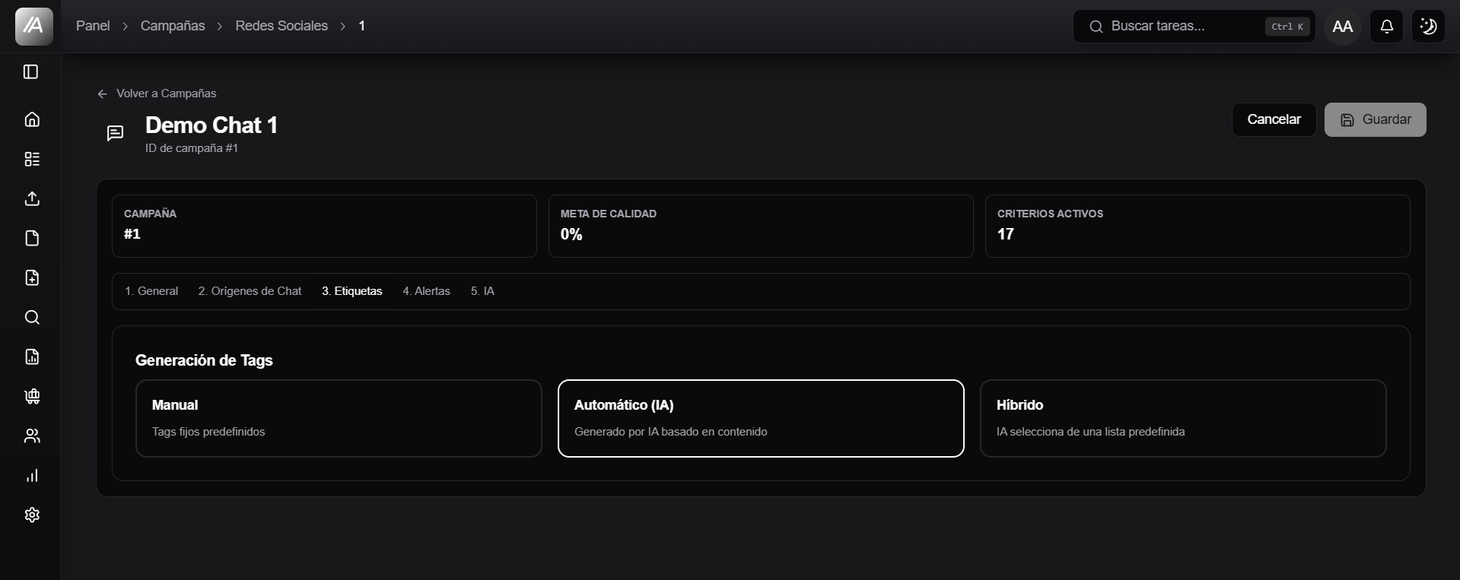This screenshot has height=580, width=1460.
Task: Click the Cancelar button
Action: pos(1274,119)
